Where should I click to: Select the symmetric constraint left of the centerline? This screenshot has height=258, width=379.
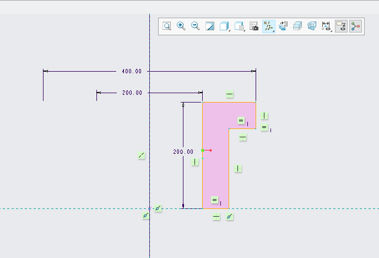(142, 155)
